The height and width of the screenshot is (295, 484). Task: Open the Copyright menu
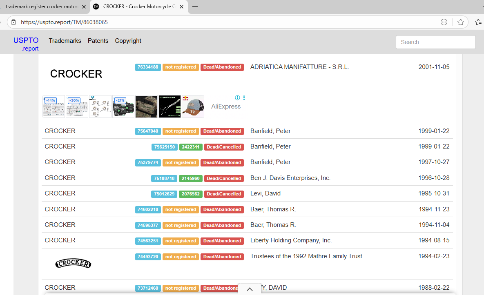(128, 41)
